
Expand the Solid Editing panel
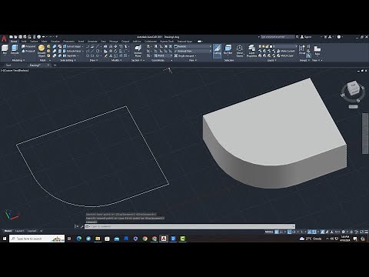68,60
